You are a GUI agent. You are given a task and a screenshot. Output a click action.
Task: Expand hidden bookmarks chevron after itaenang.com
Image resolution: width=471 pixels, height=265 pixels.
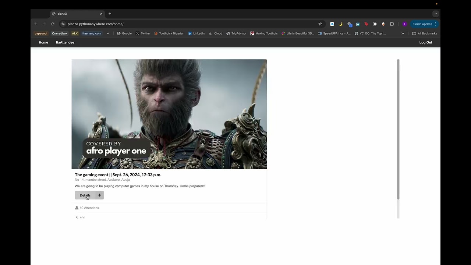tap(108, 33)
